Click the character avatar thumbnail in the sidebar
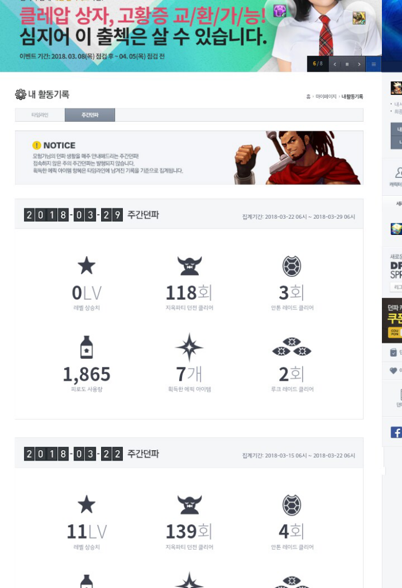Screen dimensions: 402x588 (x=396, y=88)
